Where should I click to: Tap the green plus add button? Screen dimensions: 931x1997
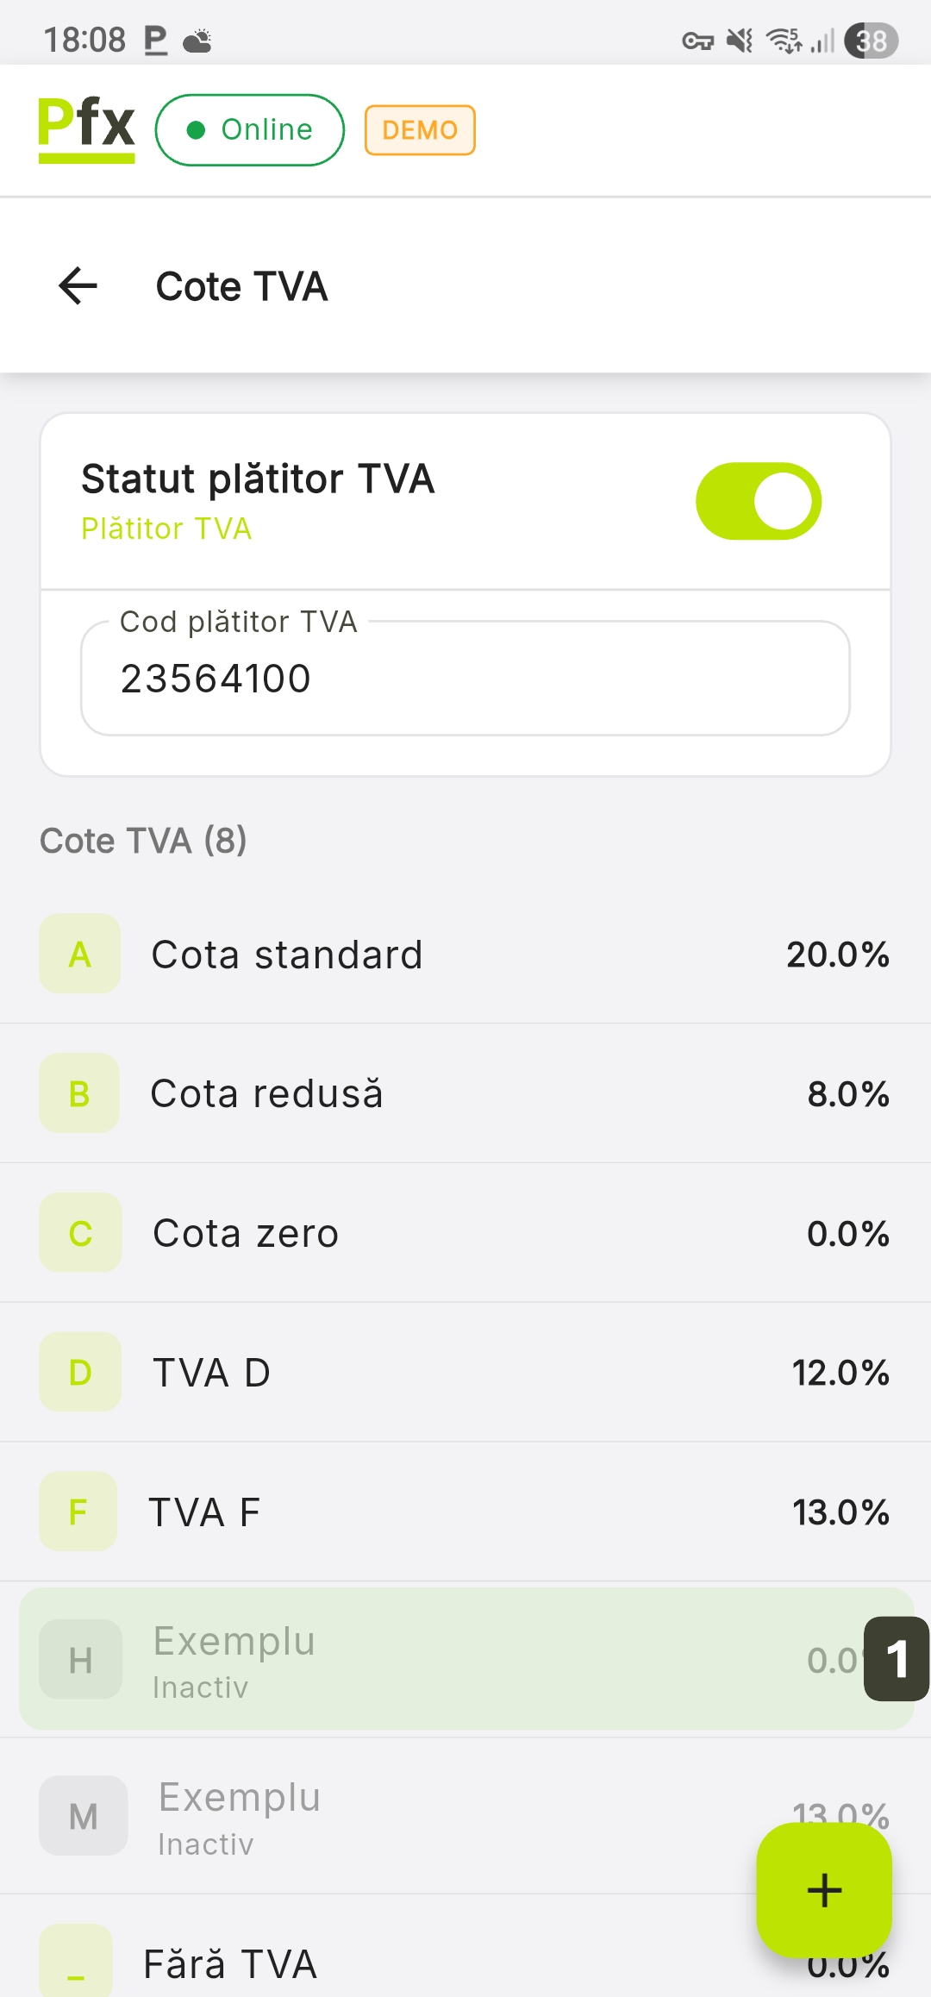824,1890
